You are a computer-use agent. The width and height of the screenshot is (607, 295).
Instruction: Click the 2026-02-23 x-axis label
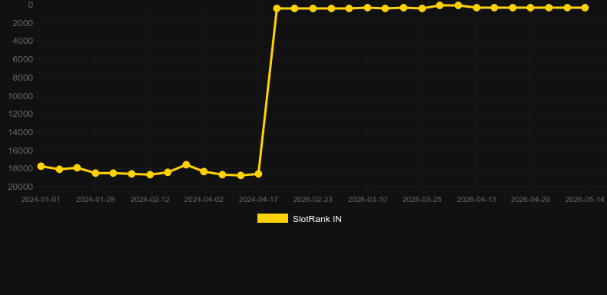313,200
